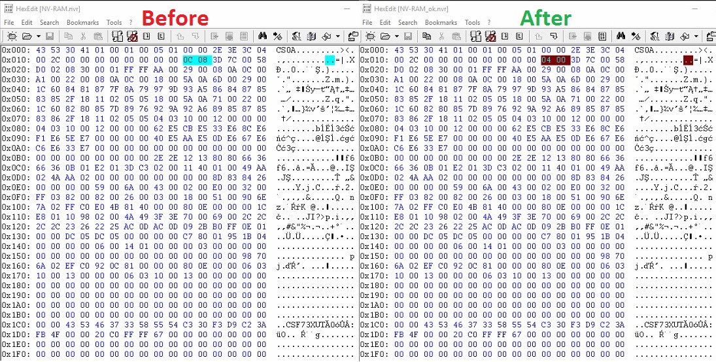Open Search menu in NV-RAM_ok.nvr window
Viewport: 716px width, 362px height.
(x=407, y=22)
